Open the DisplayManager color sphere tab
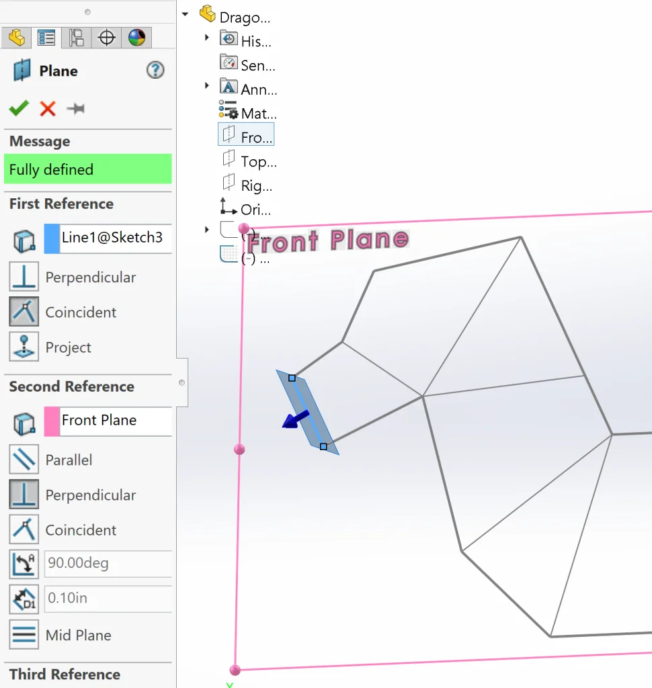Viewport: 652px width, 688px height. [x=136, y=38]
